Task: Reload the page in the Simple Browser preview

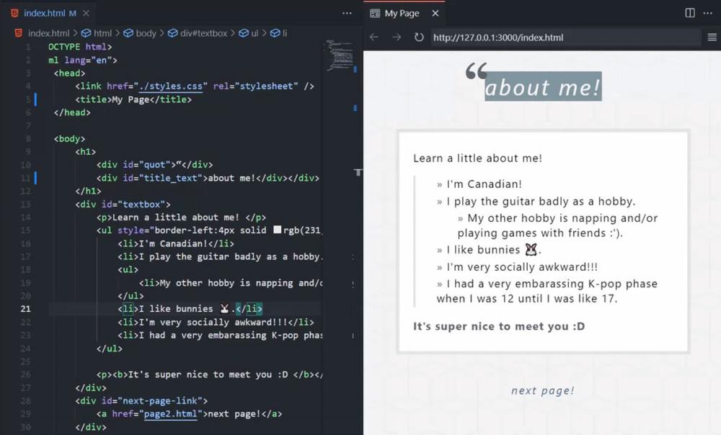Action: tap(419, 37)
